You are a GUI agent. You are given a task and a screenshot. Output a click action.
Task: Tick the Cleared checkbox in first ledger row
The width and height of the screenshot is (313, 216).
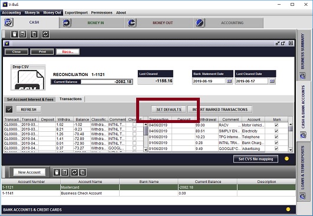134,125
